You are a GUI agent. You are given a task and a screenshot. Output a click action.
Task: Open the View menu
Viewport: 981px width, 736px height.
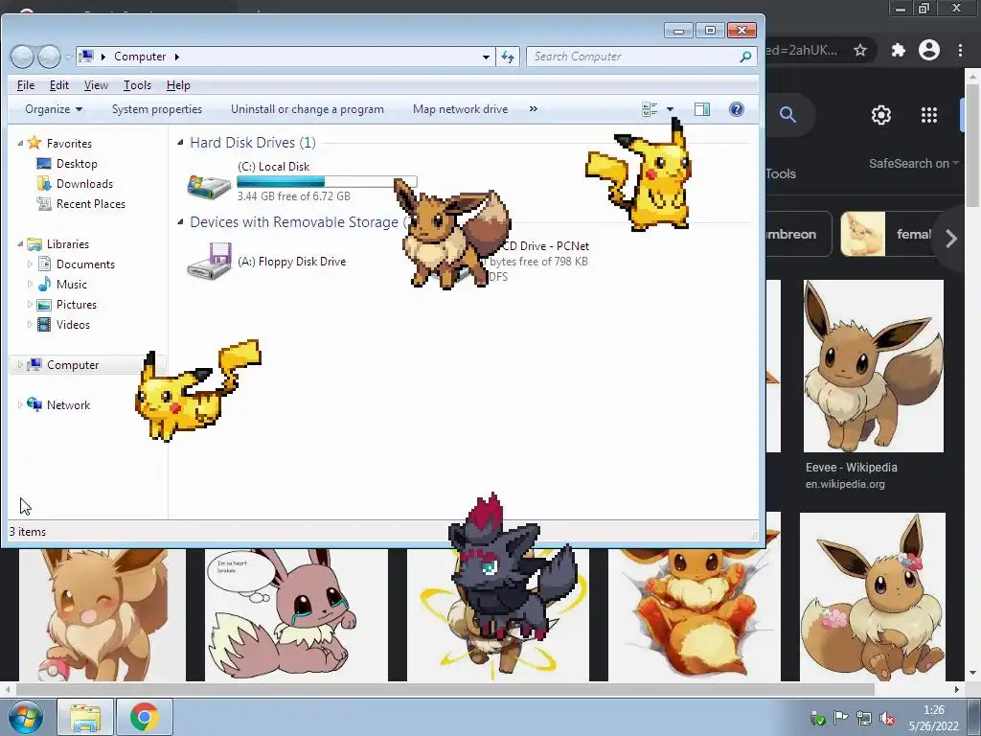coord(96,85)
